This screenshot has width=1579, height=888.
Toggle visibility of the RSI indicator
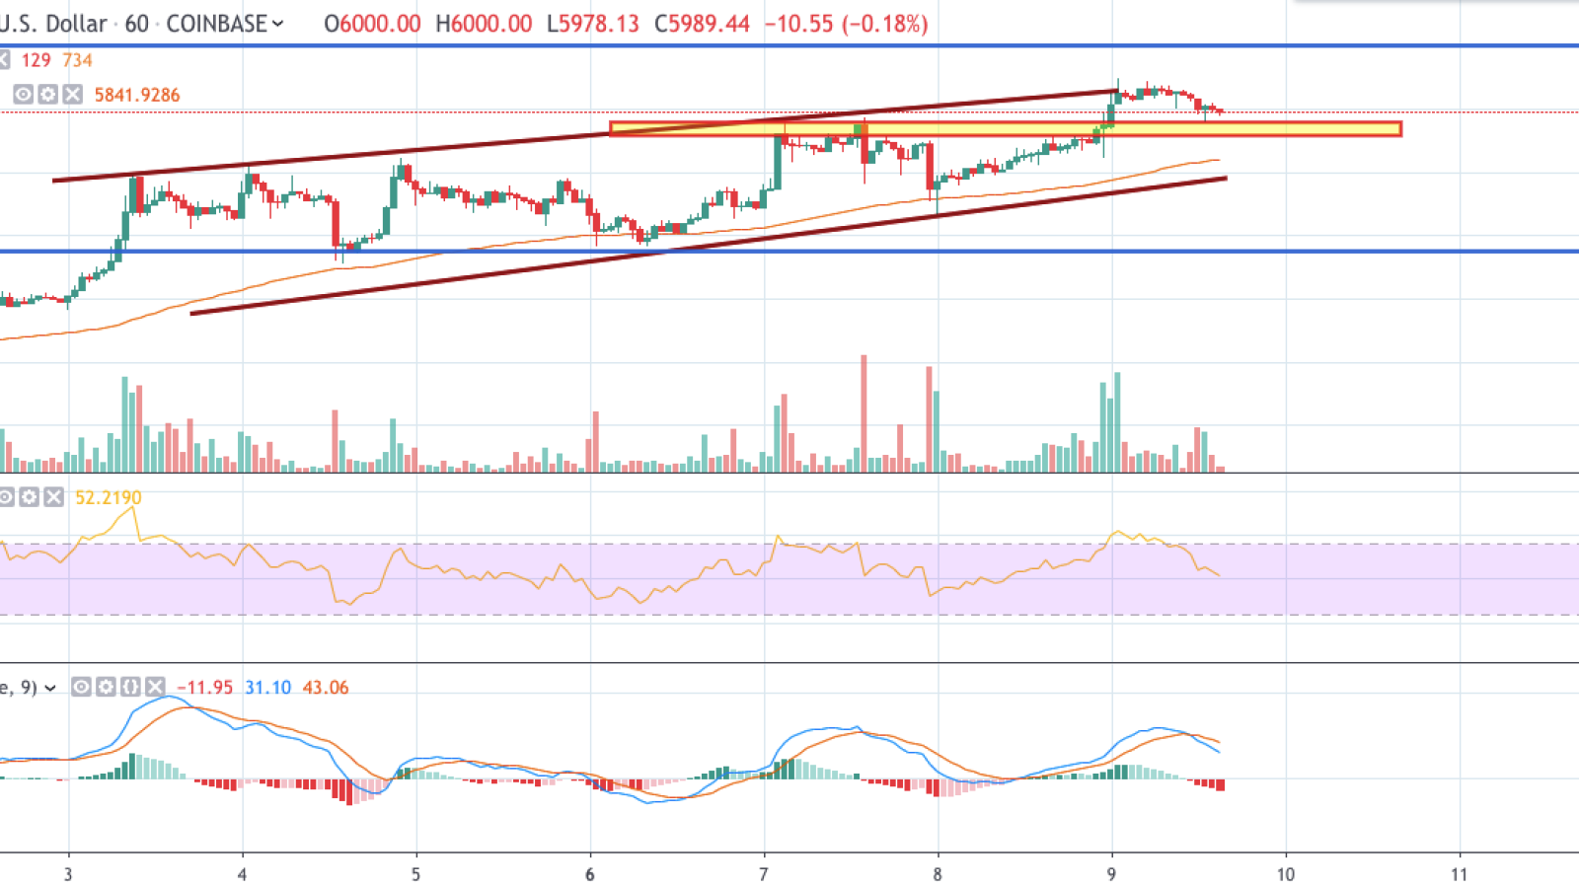(6, 497)
